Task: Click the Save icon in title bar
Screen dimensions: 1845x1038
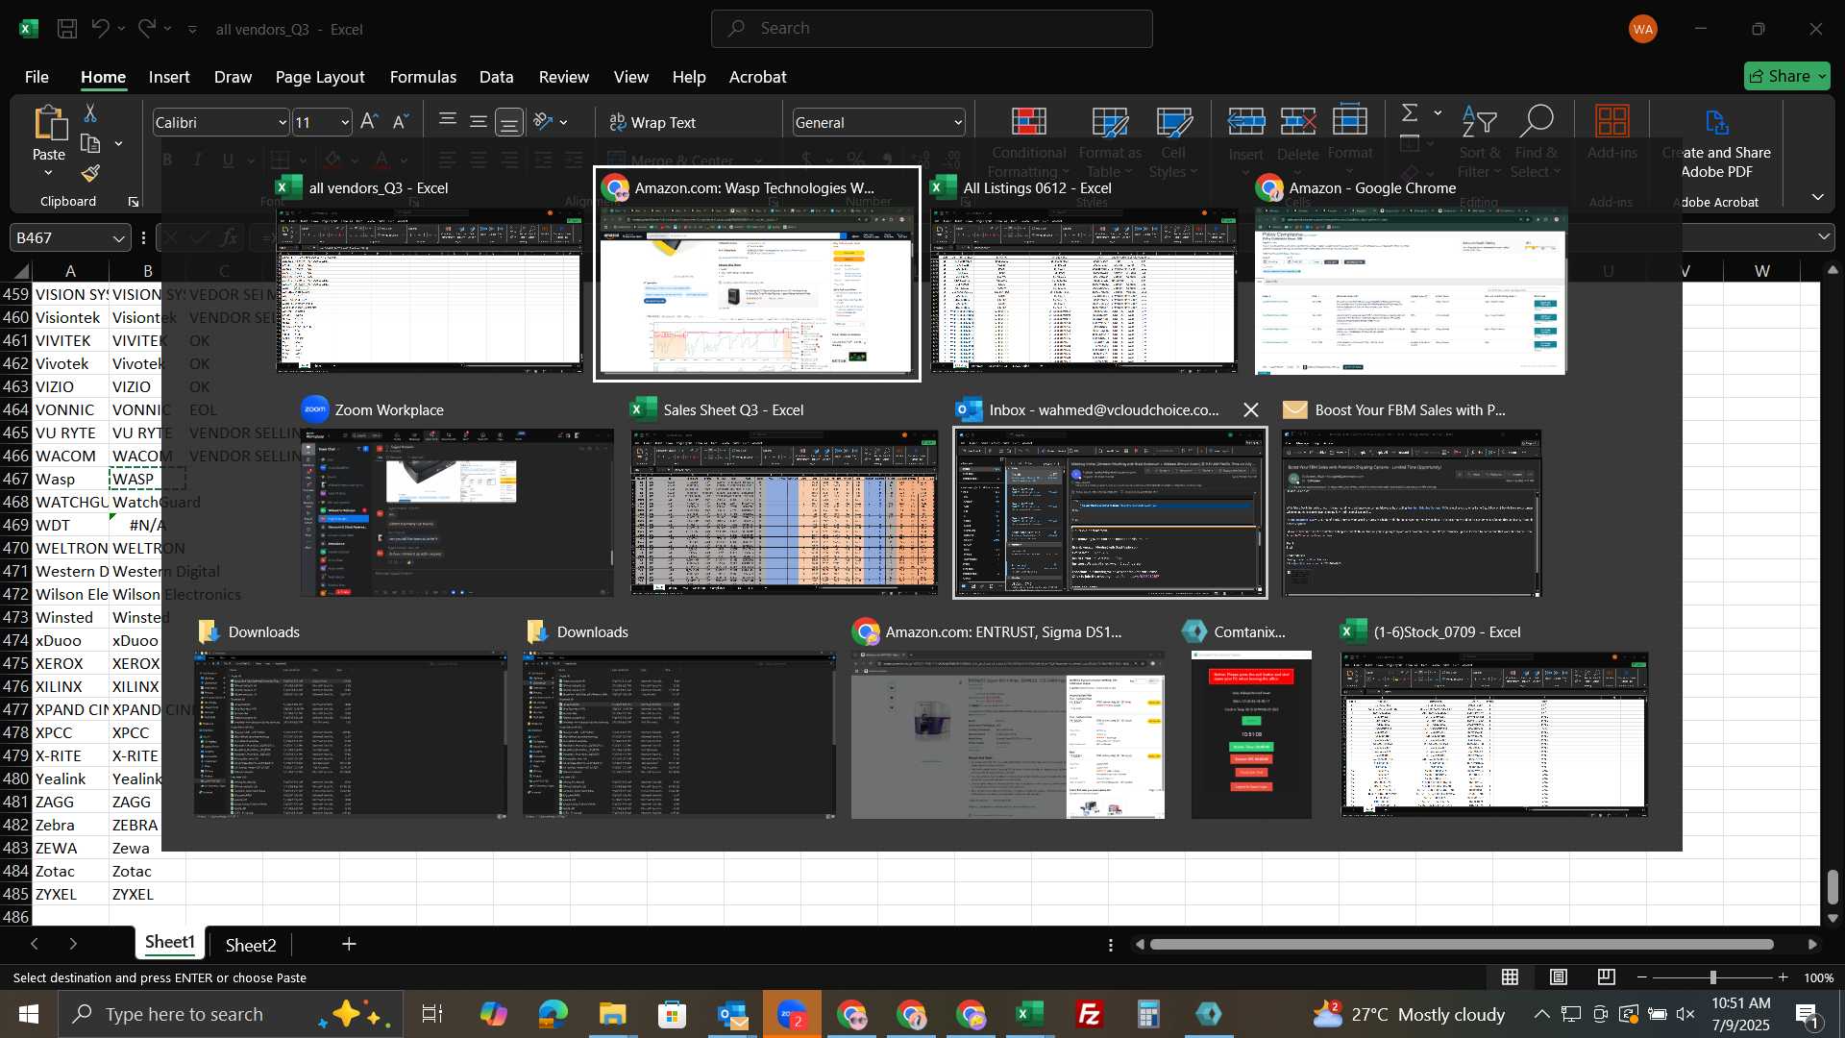Action: [67, 29]
